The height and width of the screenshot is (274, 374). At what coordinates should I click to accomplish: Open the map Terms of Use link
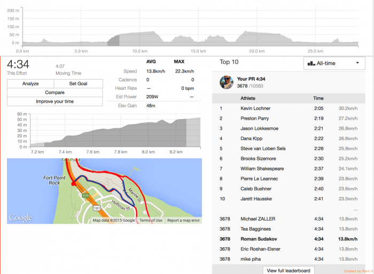151,221
